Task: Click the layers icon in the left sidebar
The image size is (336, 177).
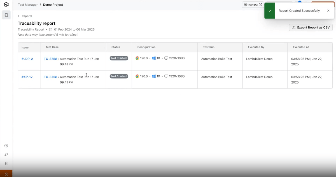Action: (x=6, y=164)
